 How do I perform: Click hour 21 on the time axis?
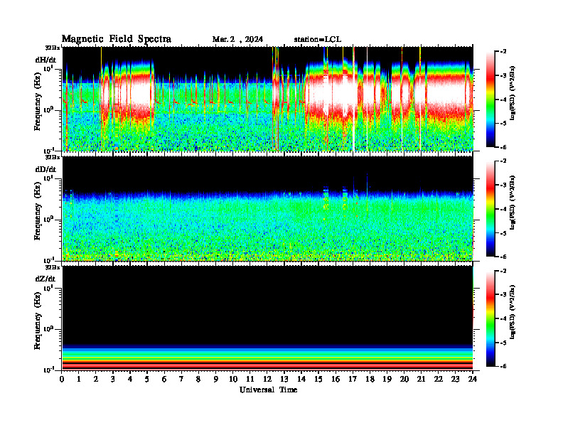421,379
